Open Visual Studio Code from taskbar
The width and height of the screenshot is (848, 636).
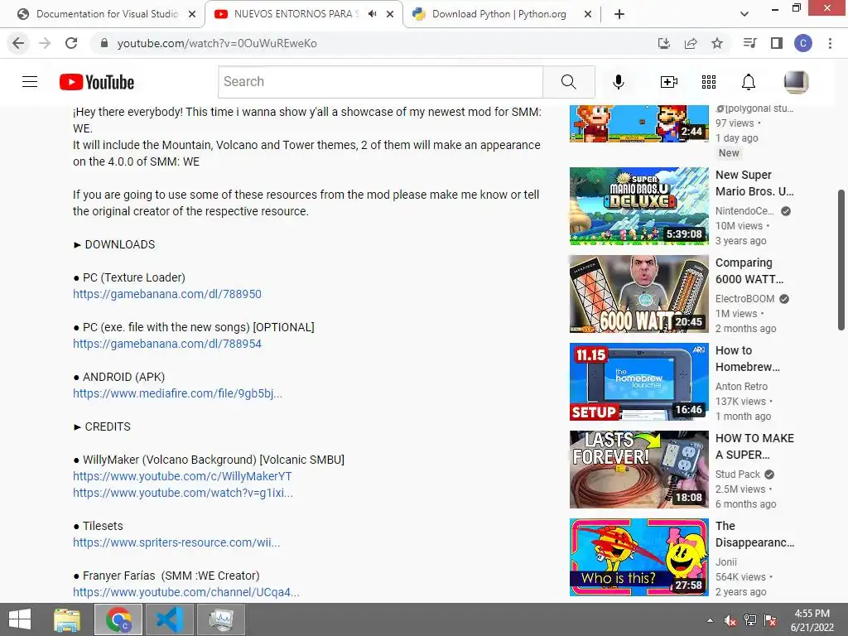[170, 619]
